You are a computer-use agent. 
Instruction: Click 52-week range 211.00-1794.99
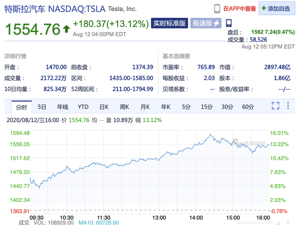tap(132, 89)
